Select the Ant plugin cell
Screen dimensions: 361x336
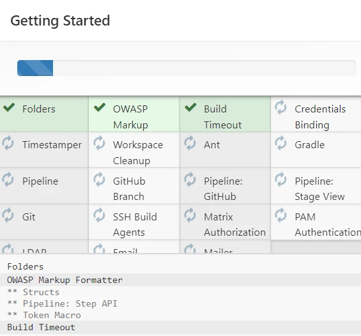225,150
